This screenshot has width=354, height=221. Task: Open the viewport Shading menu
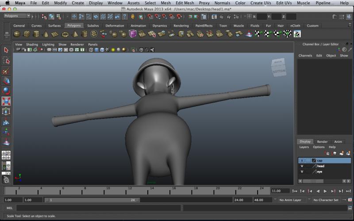(x=32, y=45)
